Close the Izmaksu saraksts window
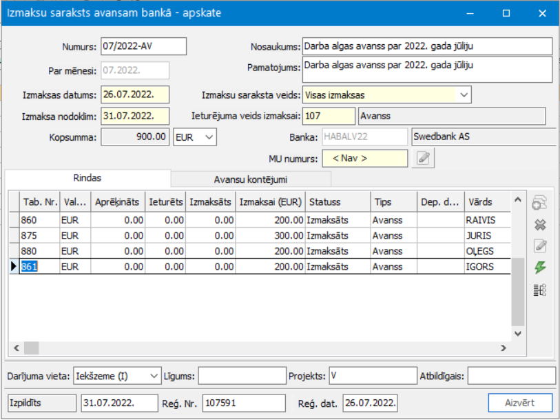560x420 pixels. point(542,13)
